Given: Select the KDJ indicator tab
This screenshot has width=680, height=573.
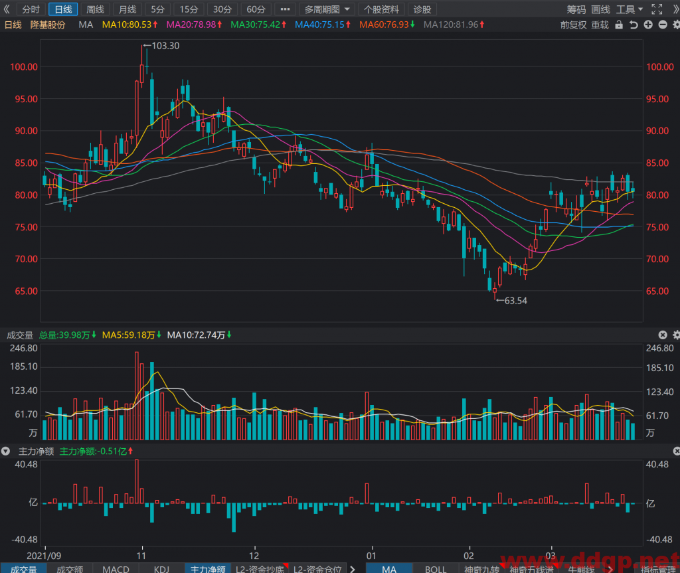Looking at the screenshot, I should 162,568.
